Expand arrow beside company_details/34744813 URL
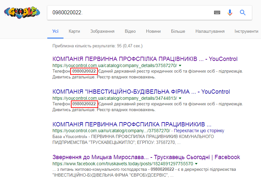Screen dimensions: 261x186 pyautogui.click(x=180, y=99)
